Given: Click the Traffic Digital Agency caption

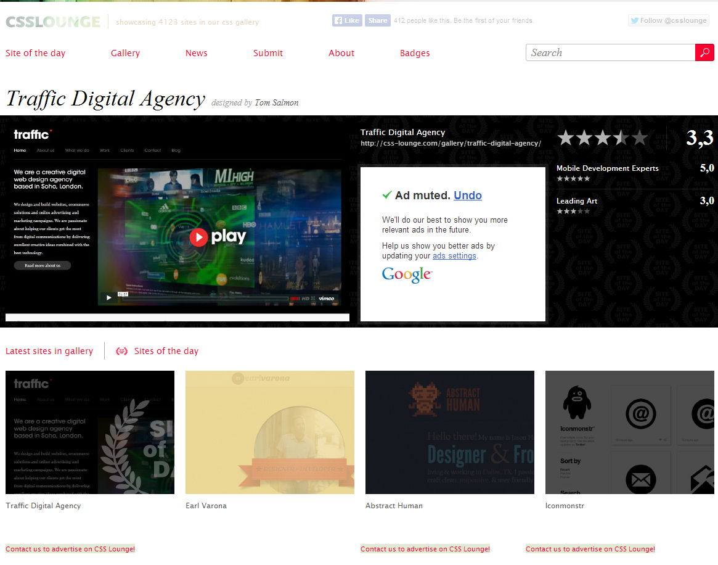Looking at the screenshot, I should tap(43, 505).
